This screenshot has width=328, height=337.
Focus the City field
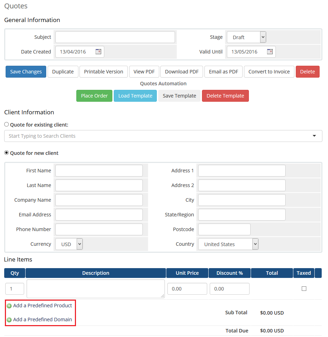242,200
